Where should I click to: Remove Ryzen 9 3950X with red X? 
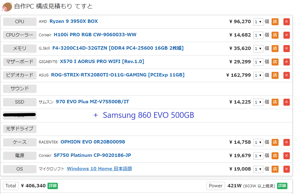coord(286,22)
